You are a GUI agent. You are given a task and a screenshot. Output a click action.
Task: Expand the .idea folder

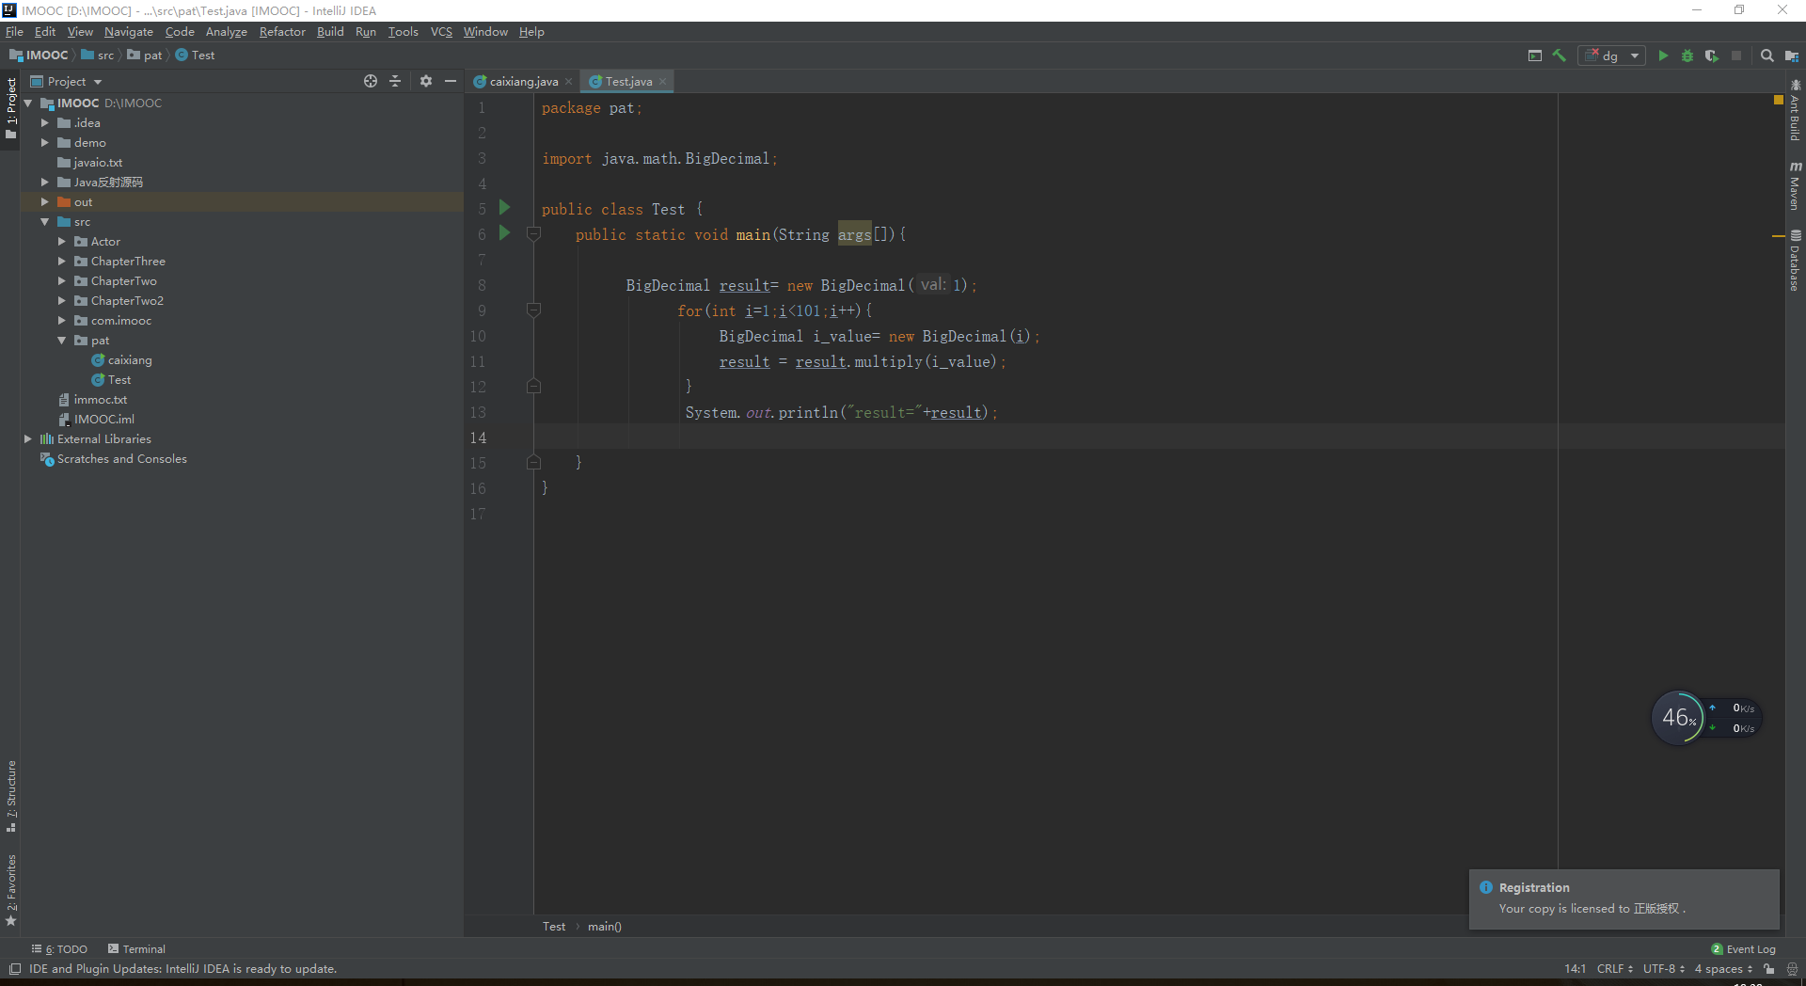[44, 123]
